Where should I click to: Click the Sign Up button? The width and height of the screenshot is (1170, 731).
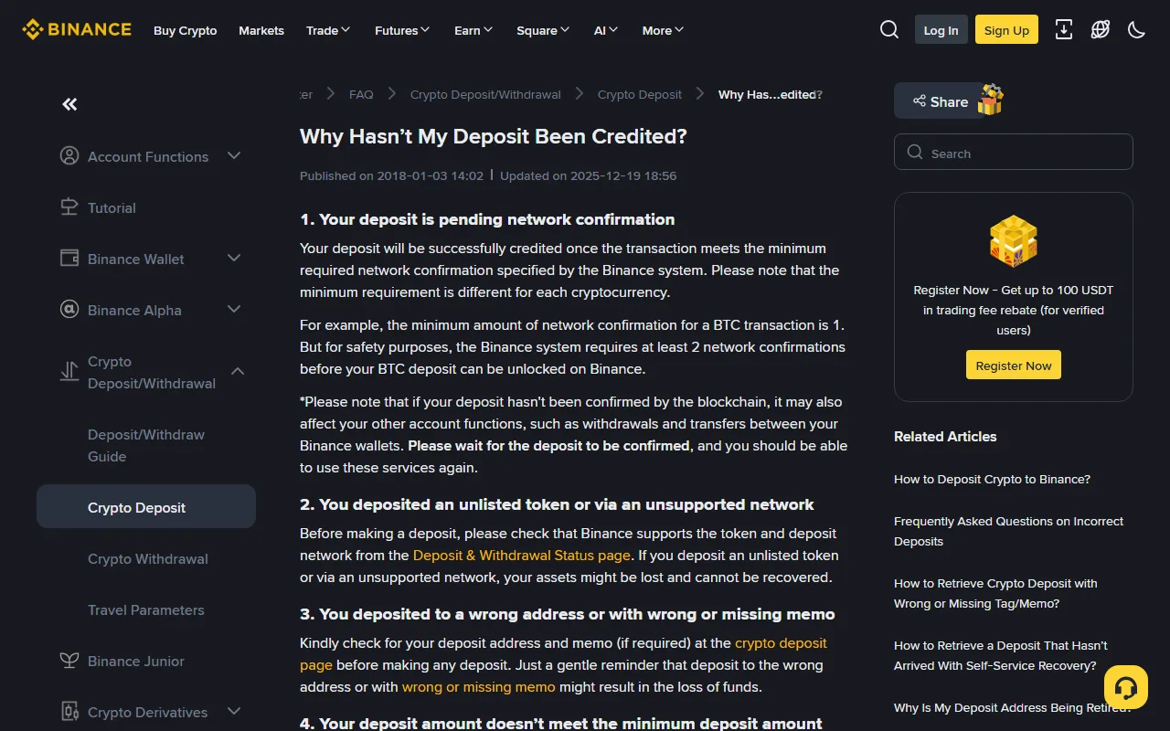click(x=1006, y=29)
